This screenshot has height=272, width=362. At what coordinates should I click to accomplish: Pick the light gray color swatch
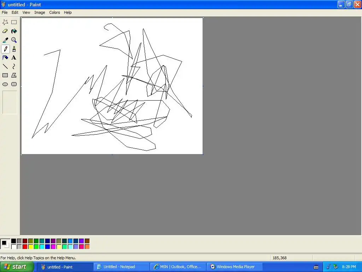19,247
